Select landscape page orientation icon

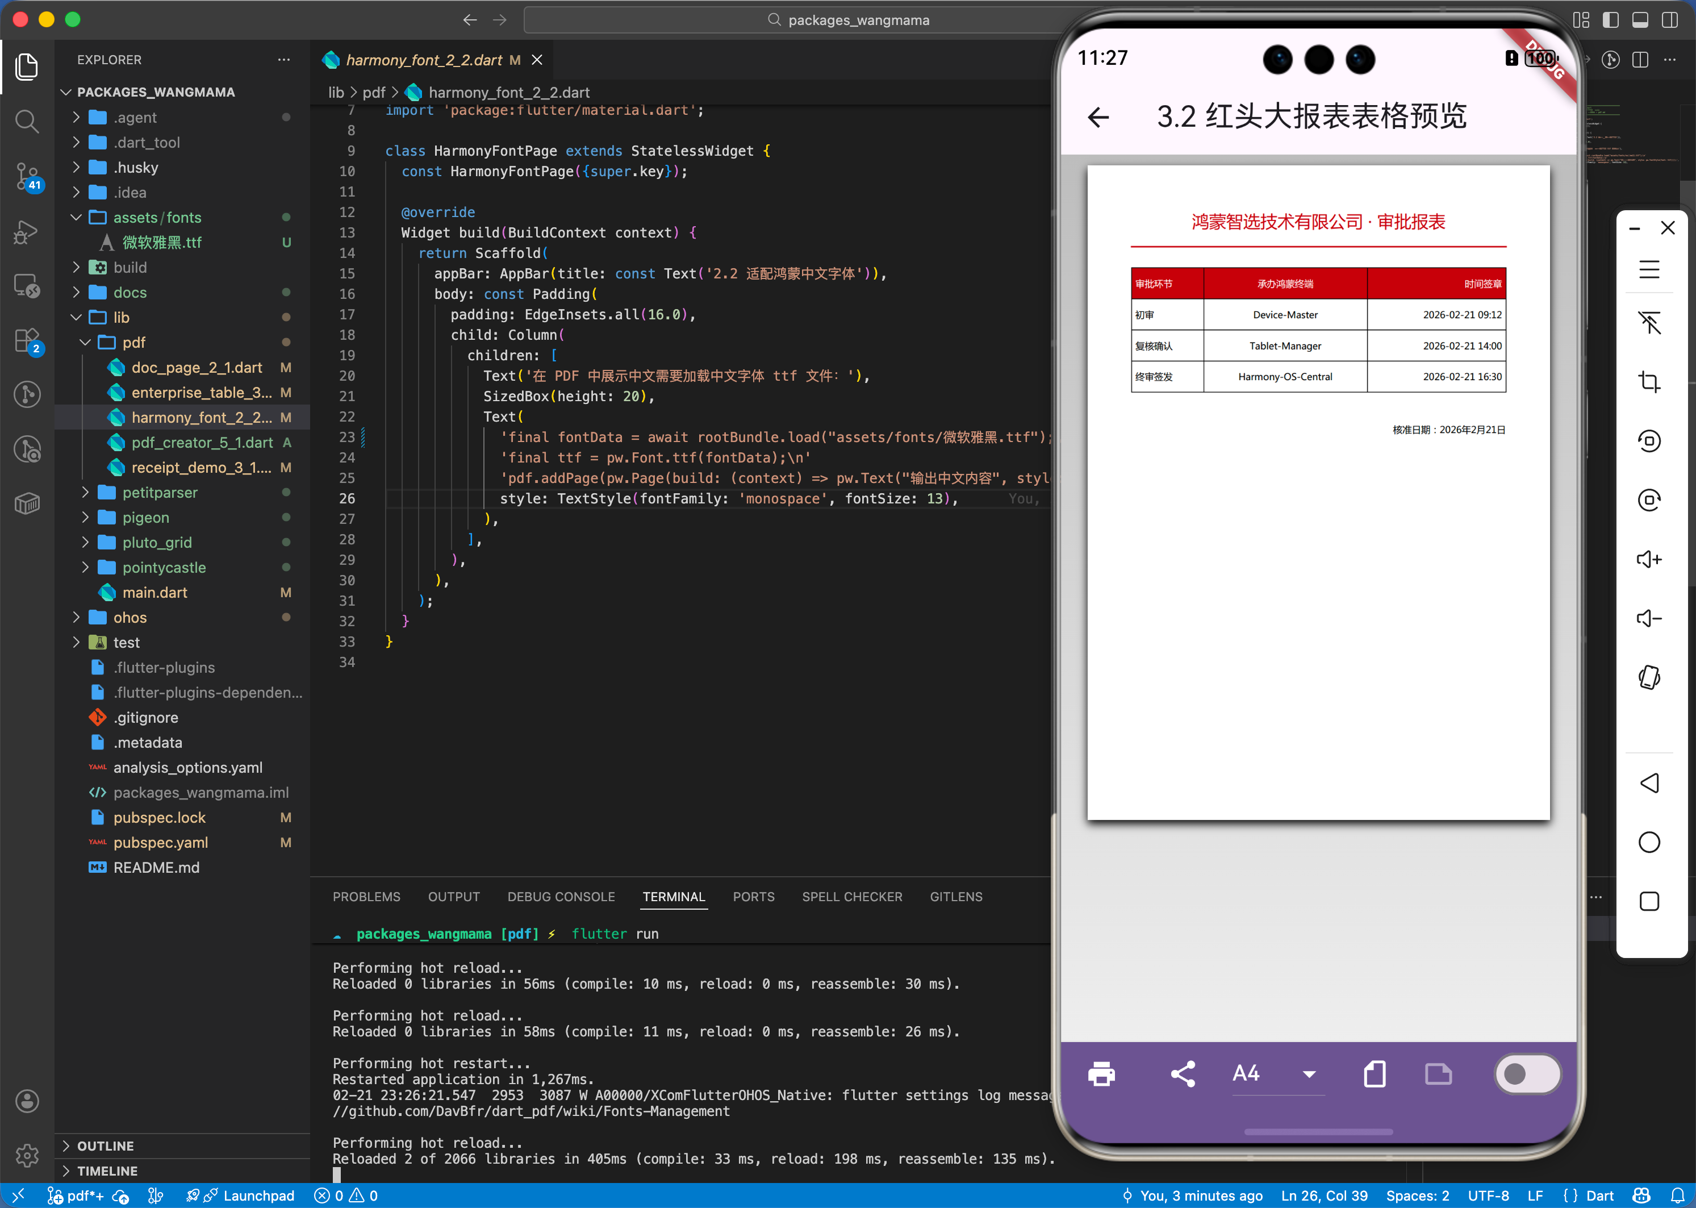click(x=1438, y=1073)
